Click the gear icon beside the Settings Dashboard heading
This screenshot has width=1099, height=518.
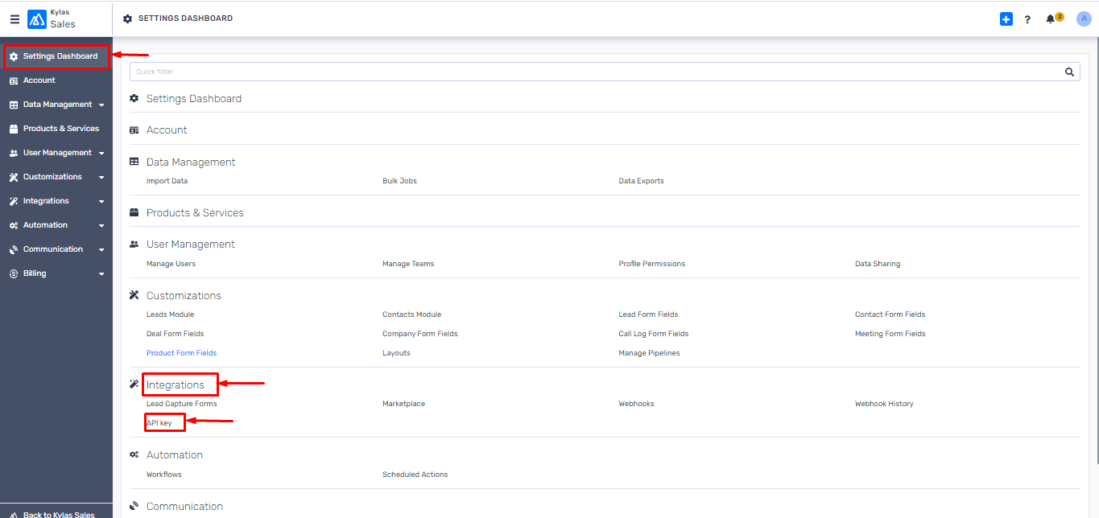[x=134, y=98]
